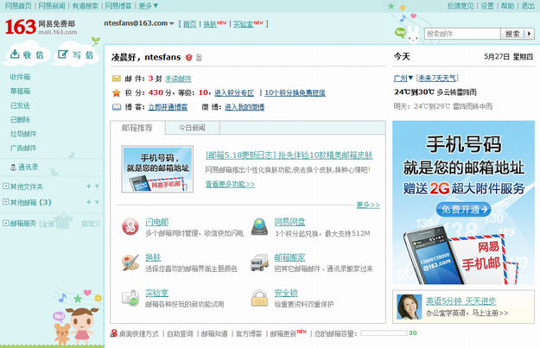Click the 搜索 search button
This screenshot has width=540, height=348.
[x=512, y=34]
